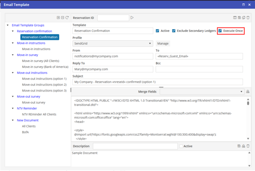This screenshot has width=255, height=171.
Task: Toggle the Exclude Secondary Ledgers checkbox
Action: click(174, 31)
